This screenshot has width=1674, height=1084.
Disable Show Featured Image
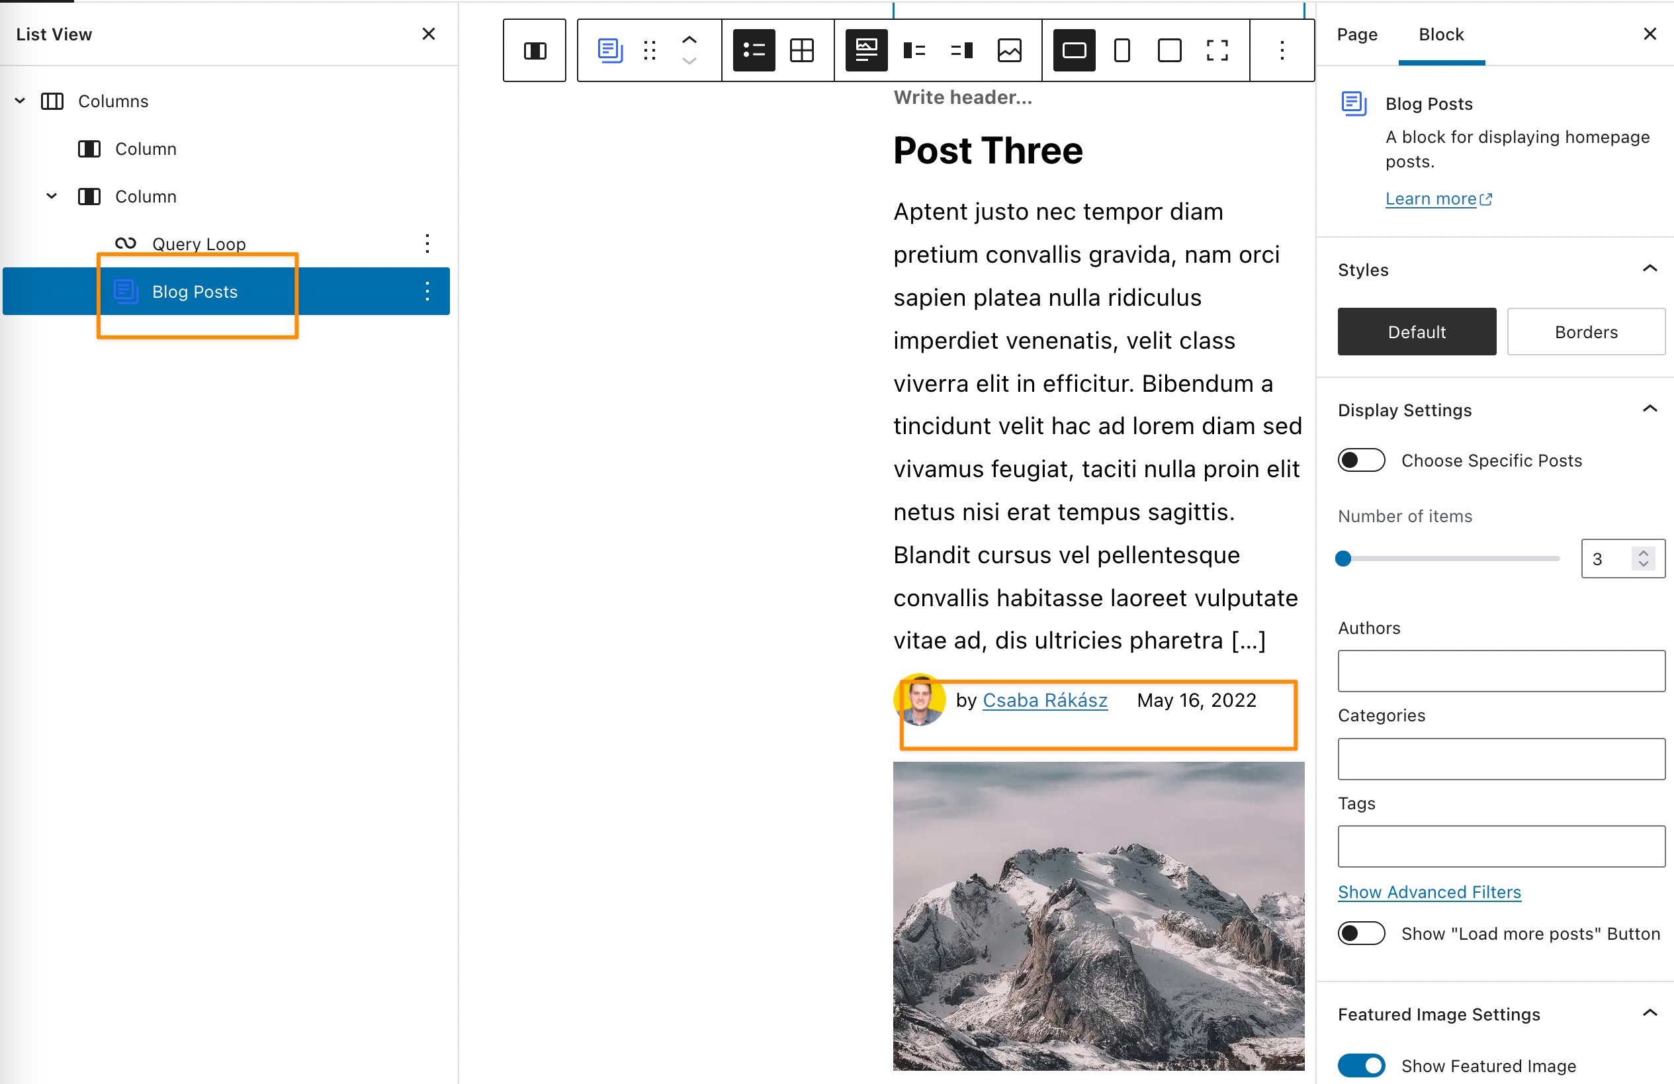[x=1360, y=1065]
